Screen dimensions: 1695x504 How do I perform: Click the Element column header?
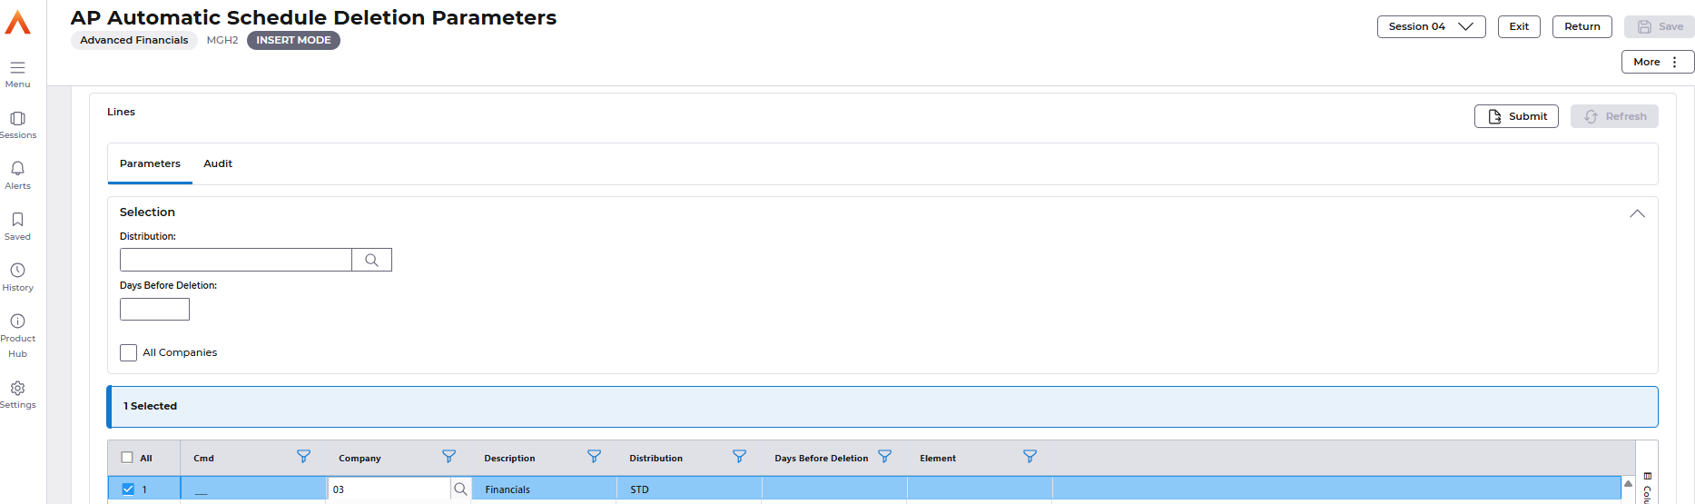tap(938, 459)
